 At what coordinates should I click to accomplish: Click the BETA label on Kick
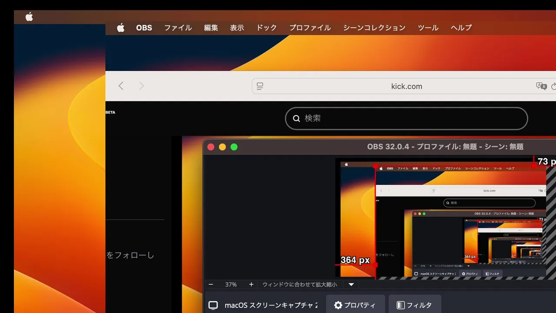[110, 112]
